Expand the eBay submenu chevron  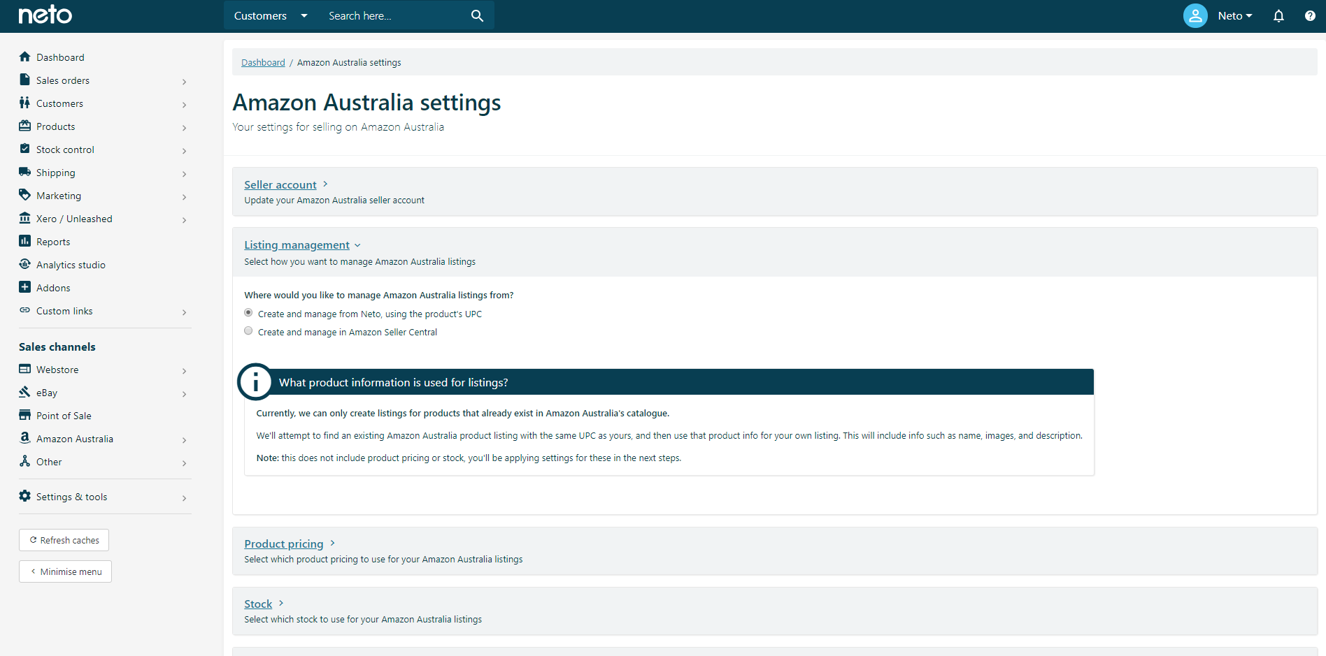tap(185, 394)
